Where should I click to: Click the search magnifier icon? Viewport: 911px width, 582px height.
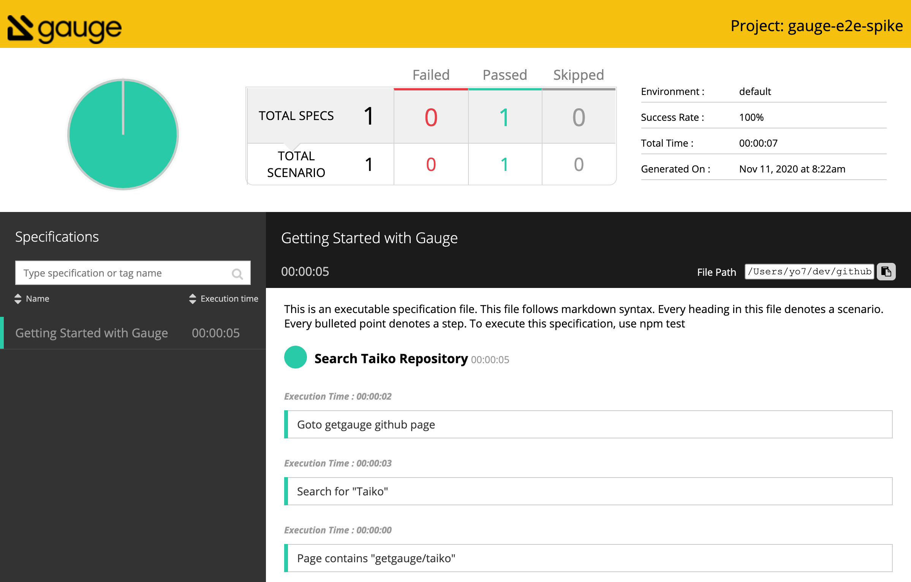click(x=237, y=274)
